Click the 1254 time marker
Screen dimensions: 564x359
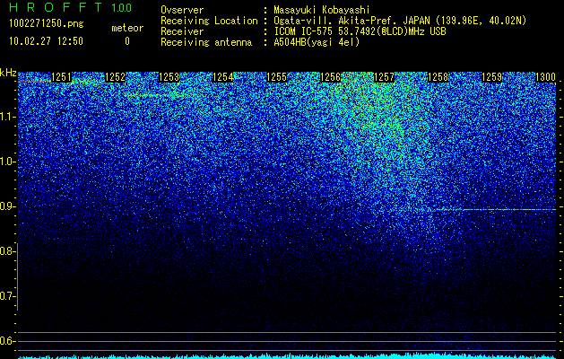[x=223, y=77]
